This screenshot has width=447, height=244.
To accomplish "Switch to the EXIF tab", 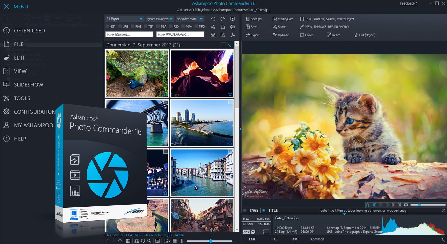I will [x=252, y=239].
